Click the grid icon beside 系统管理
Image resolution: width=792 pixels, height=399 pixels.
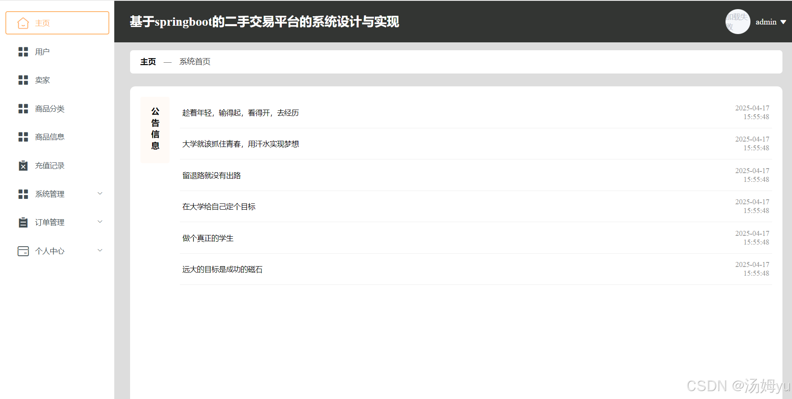point(23,194)
